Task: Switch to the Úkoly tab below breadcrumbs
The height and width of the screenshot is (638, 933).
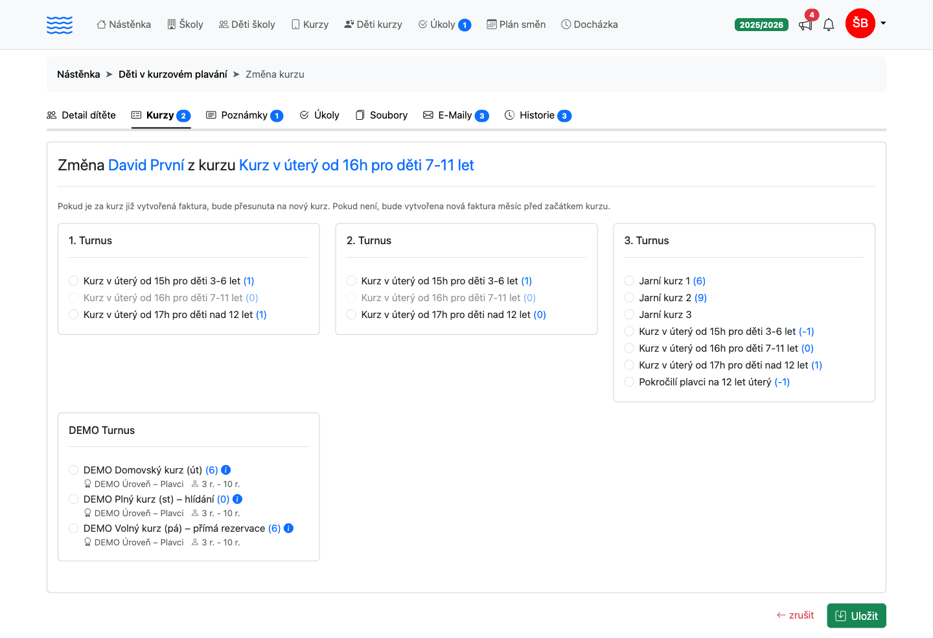Action: tap(319, 115)
